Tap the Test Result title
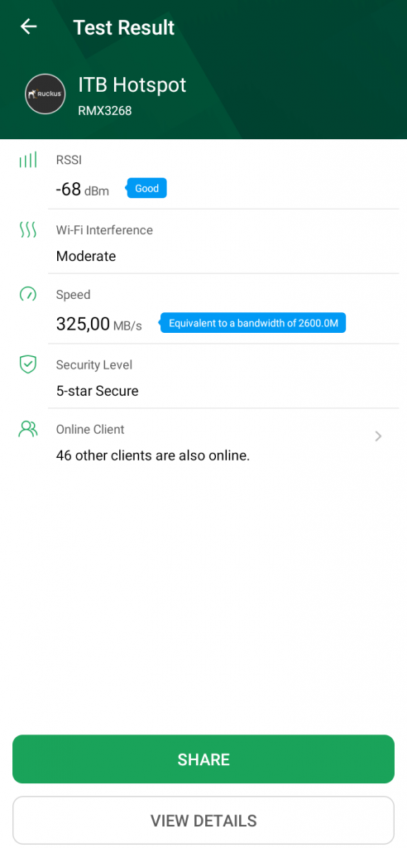The width and height of the screenshot is (407, 848). [x=124, y=27]
